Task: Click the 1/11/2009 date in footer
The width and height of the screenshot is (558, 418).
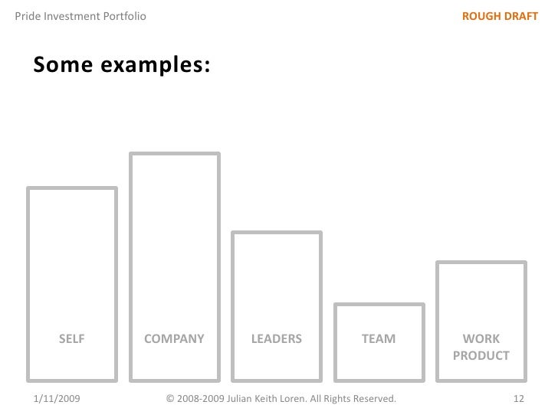Action: coord(60,399)
